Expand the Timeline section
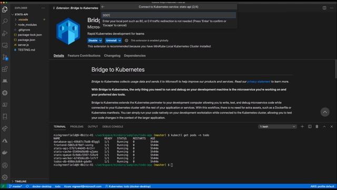337x190 pixels. click(x=21, y=182)
